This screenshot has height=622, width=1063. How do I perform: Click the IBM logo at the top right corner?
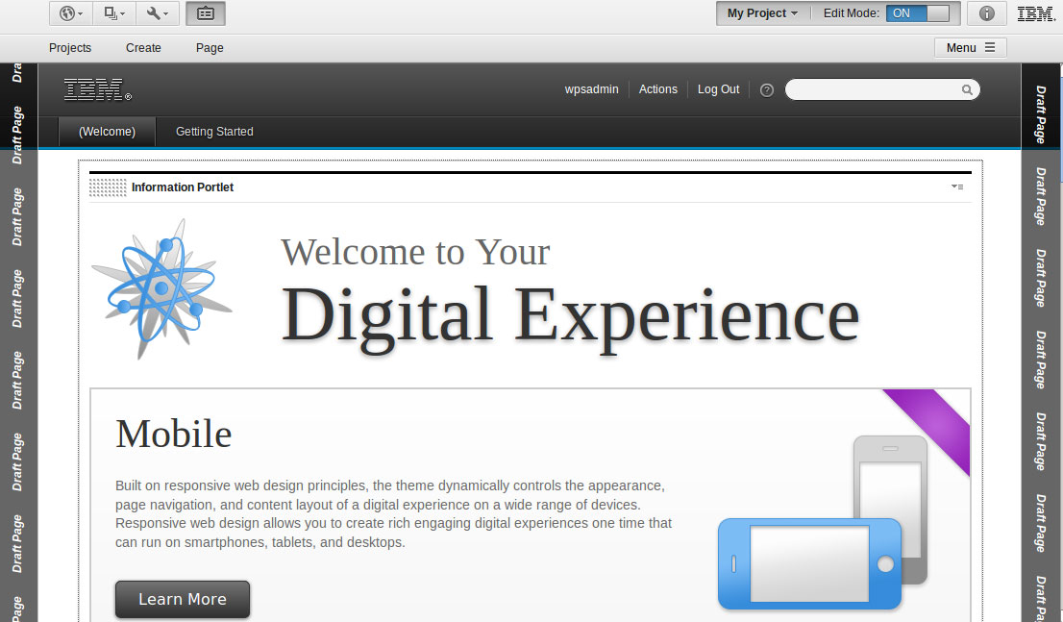pyautogui.click(x=1036, y=13)
